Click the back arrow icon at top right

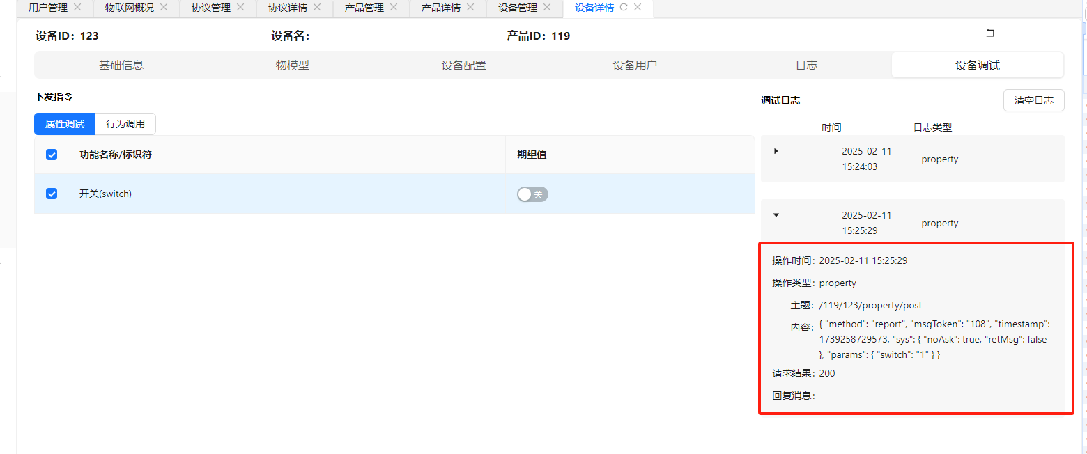click(x=990, y=33)
